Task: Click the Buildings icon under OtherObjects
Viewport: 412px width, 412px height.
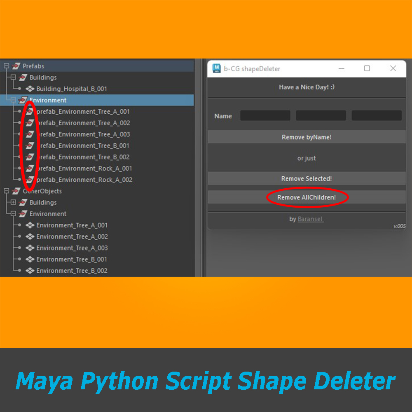Action: point(23,202)
